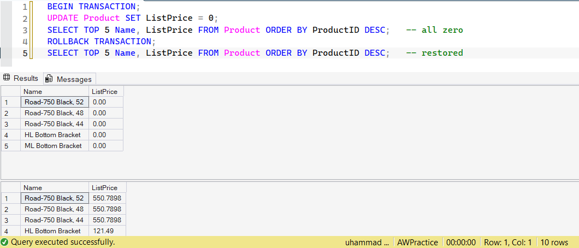Select Name column header in second grid
579x248 pixels.
[55, 187]
